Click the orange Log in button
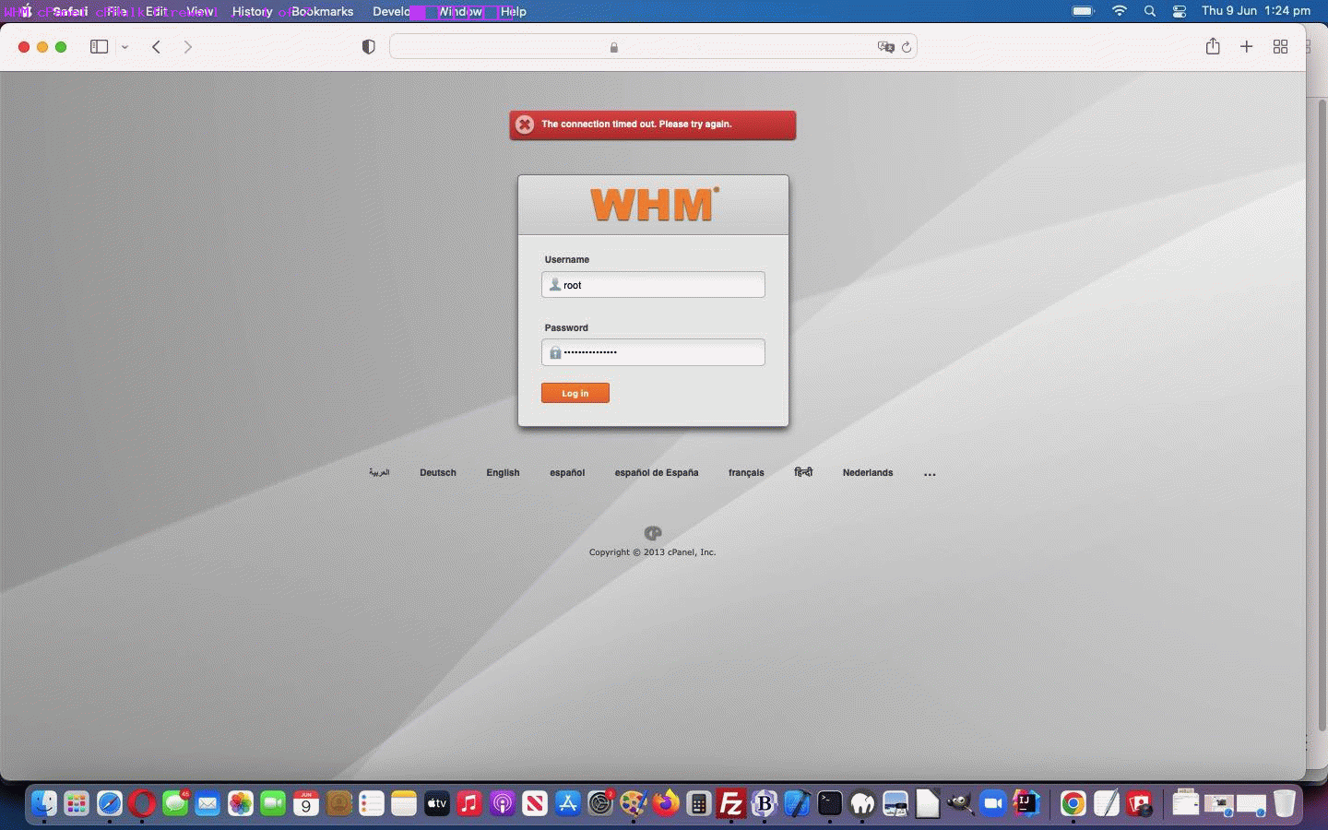1328x830 pixels. (x=575, y=393)
